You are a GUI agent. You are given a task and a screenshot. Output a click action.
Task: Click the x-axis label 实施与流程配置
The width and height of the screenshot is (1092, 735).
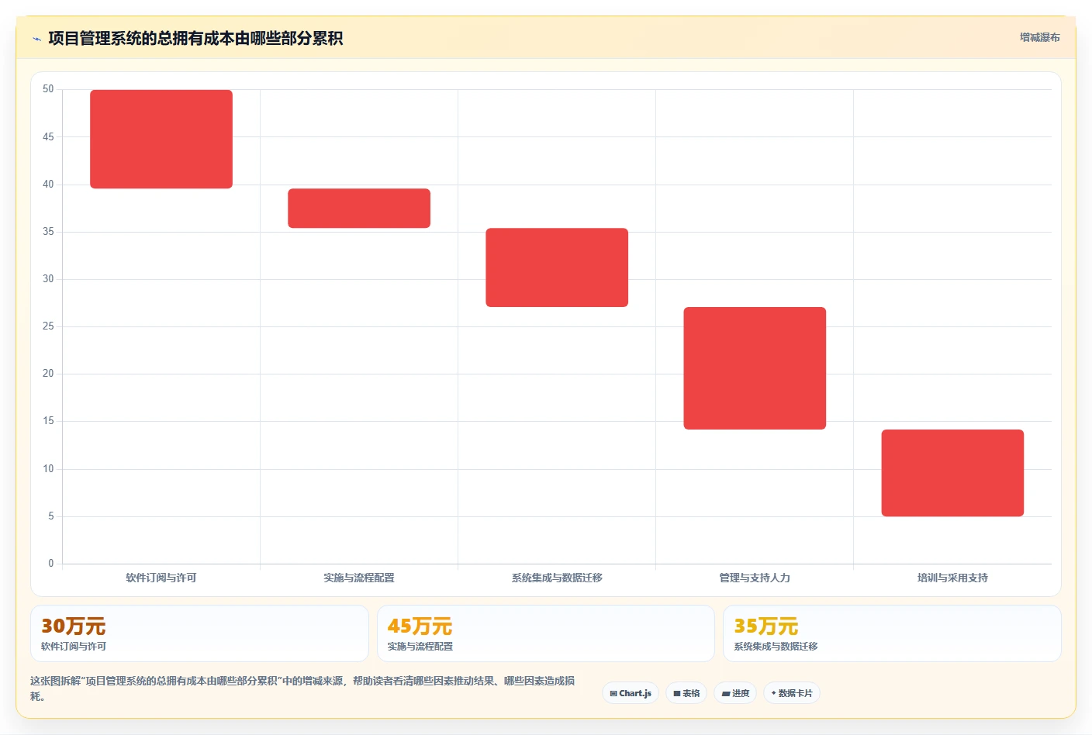pos(359,578)
